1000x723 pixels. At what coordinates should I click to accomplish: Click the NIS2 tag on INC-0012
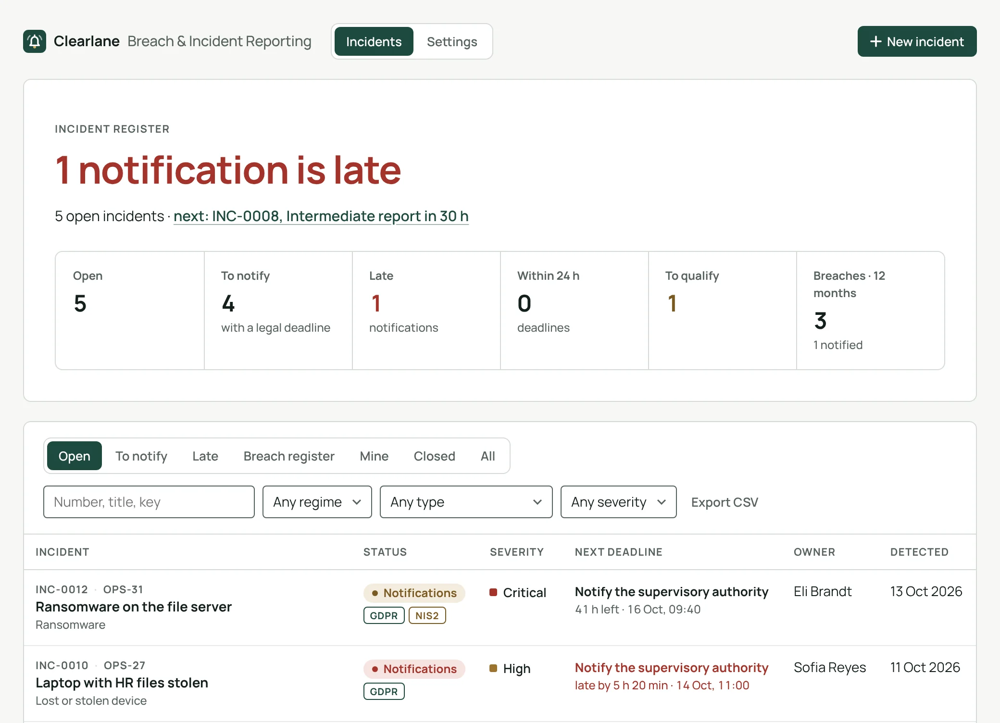pyautogui.click(x=427, y=615)
